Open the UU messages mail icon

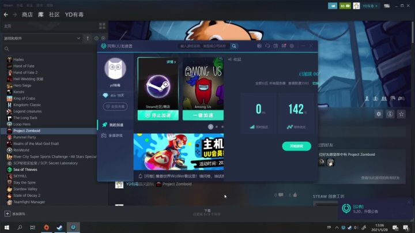(x=284, y=46)
